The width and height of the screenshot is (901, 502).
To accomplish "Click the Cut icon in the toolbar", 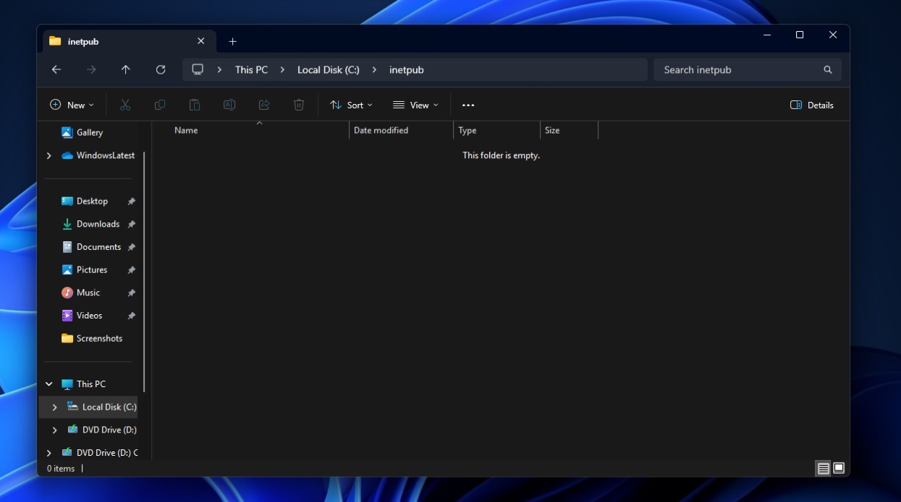I will point(124,105).
